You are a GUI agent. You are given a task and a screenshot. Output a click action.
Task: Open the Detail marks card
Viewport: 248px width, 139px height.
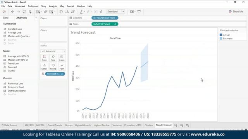44,67
